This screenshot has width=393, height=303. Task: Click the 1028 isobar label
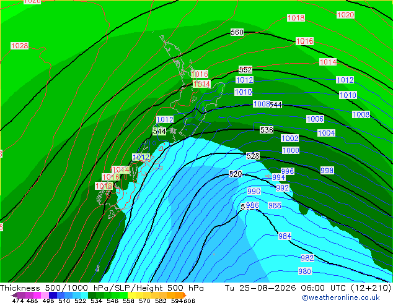20,46
